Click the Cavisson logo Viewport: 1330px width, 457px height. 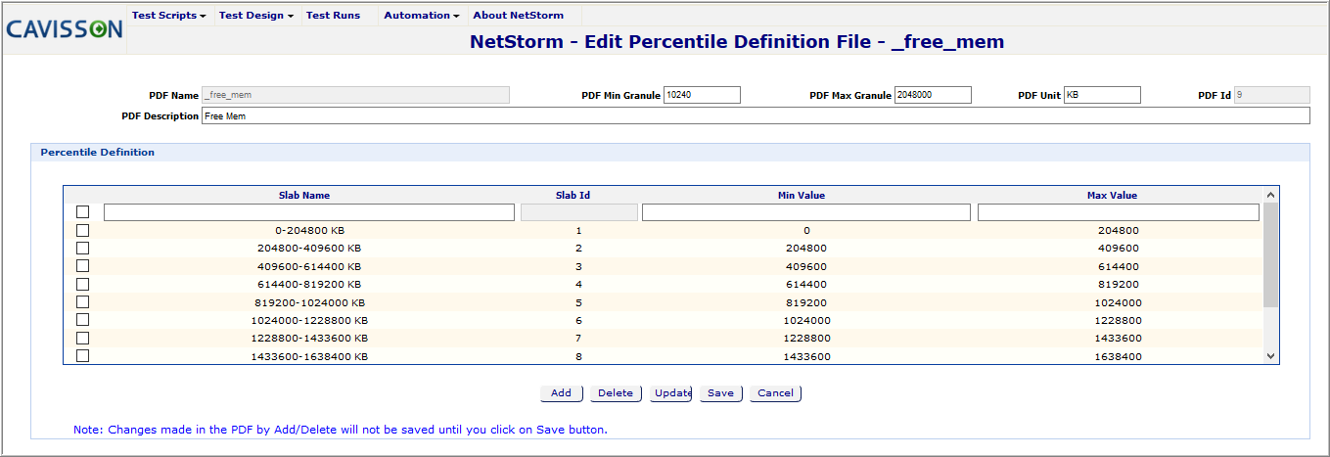65,29
